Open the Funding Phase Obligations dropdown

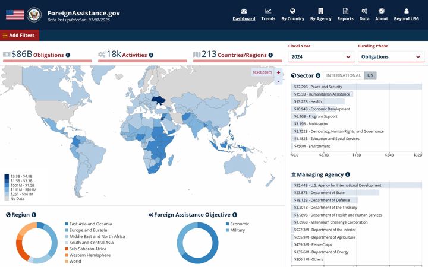[x=391, y=57]
